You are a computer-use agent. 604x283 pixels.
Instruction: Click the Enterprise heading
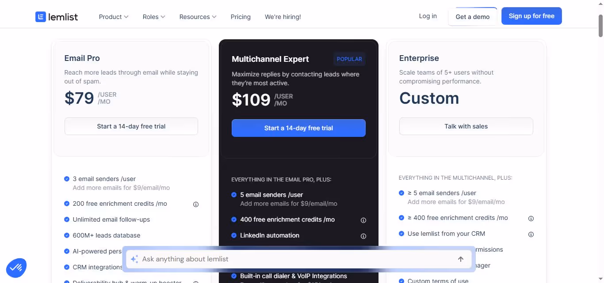419,58
